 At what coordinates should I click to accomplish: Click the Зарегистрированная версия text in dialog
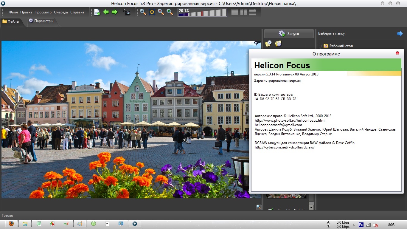(277, 81)
